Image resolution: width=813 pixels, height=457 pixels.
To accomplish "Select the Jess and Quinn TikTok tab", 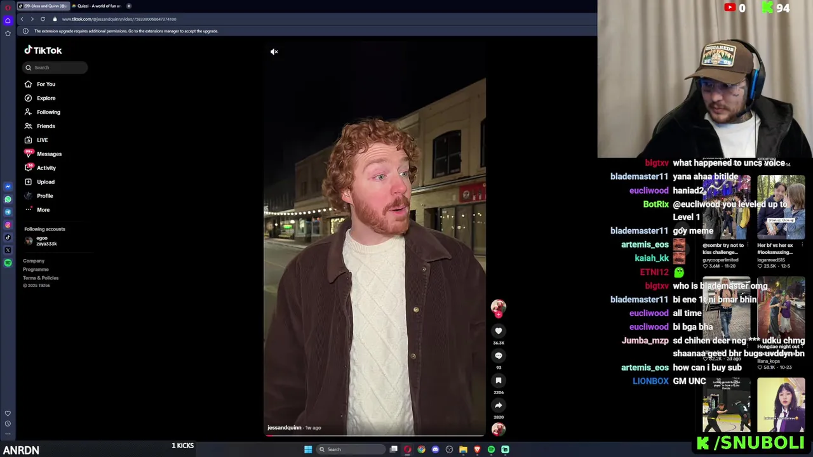I will click(42, 6).
